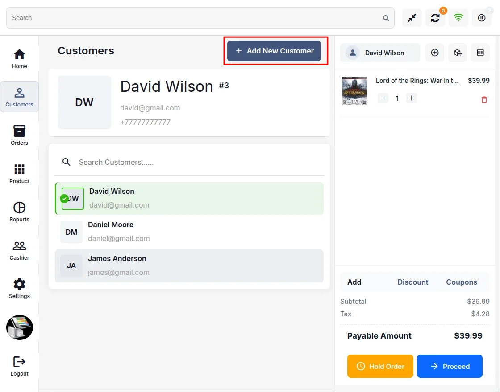
Task: Open the Home sidebar page
Action: pyautogui.click(x=19, y=59)
